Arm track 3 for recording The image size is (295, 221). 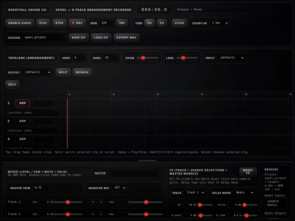[x=22, y=139]
